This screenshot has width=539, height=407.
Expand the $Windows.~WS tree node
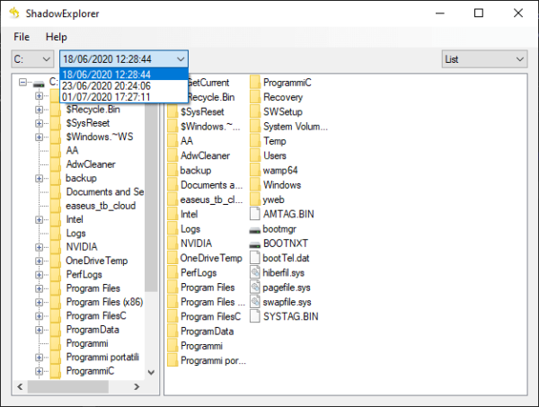click(x=39, y=137)
